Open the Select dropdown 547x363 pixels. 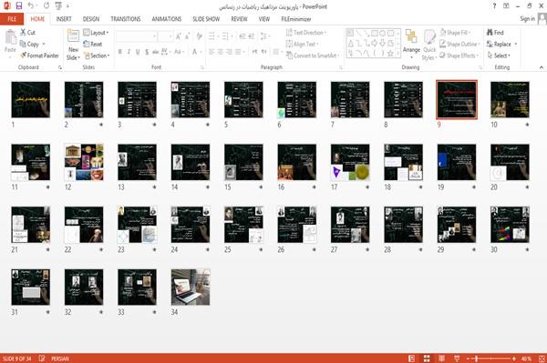point(499,55)
